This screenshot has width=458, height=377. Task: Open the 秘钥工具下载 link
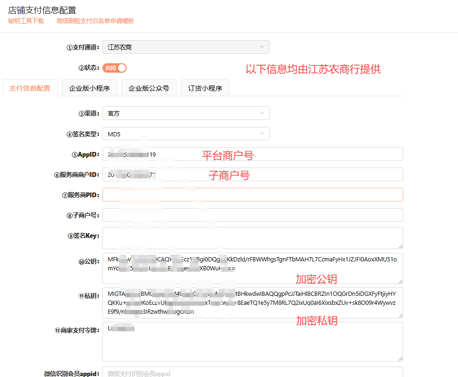(26, 21)
